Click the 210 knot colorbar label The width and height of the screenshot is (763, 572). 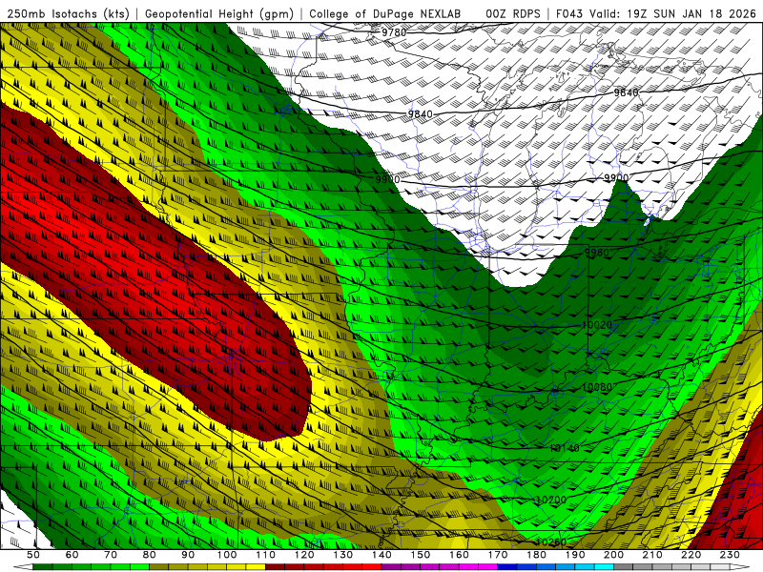tap(652, 555)
